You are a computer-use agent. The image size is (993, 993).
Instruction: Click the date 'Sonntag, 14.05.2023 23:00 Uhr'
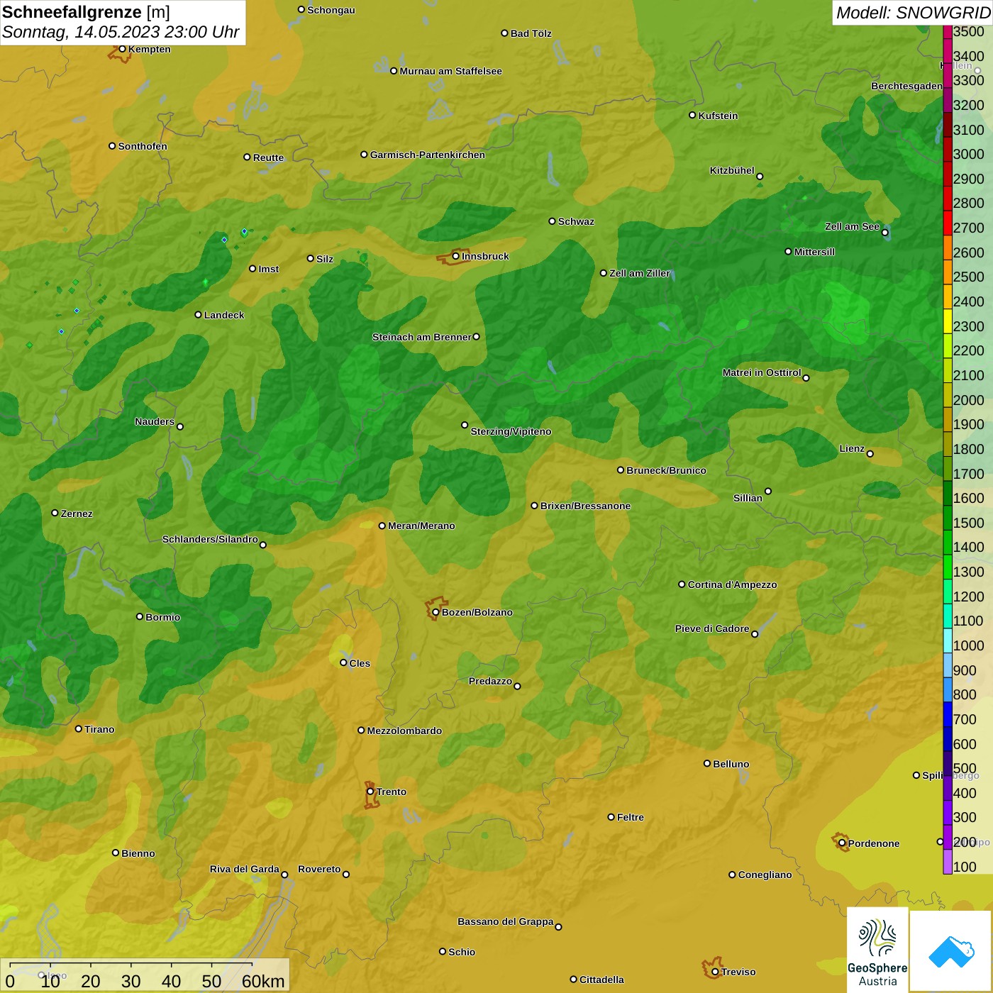point(121,32)
